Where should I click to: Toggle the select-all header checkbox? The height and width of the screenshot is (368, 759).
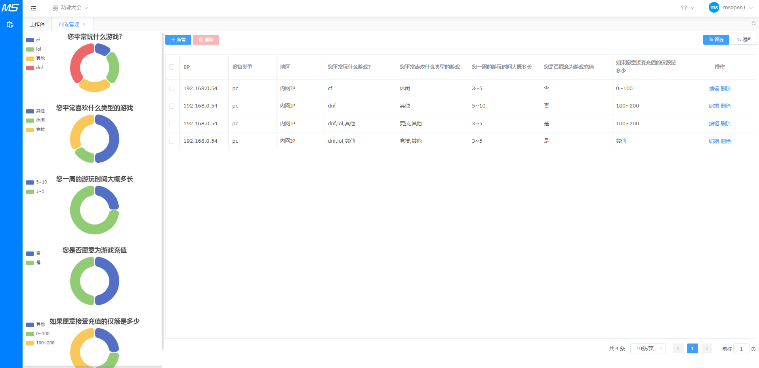click(x=172, y=67)
